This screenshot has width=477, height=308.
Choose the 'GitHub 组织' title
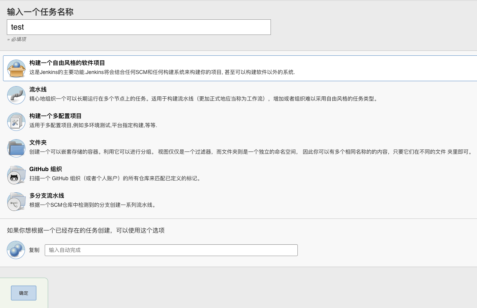tap(45, 169)
